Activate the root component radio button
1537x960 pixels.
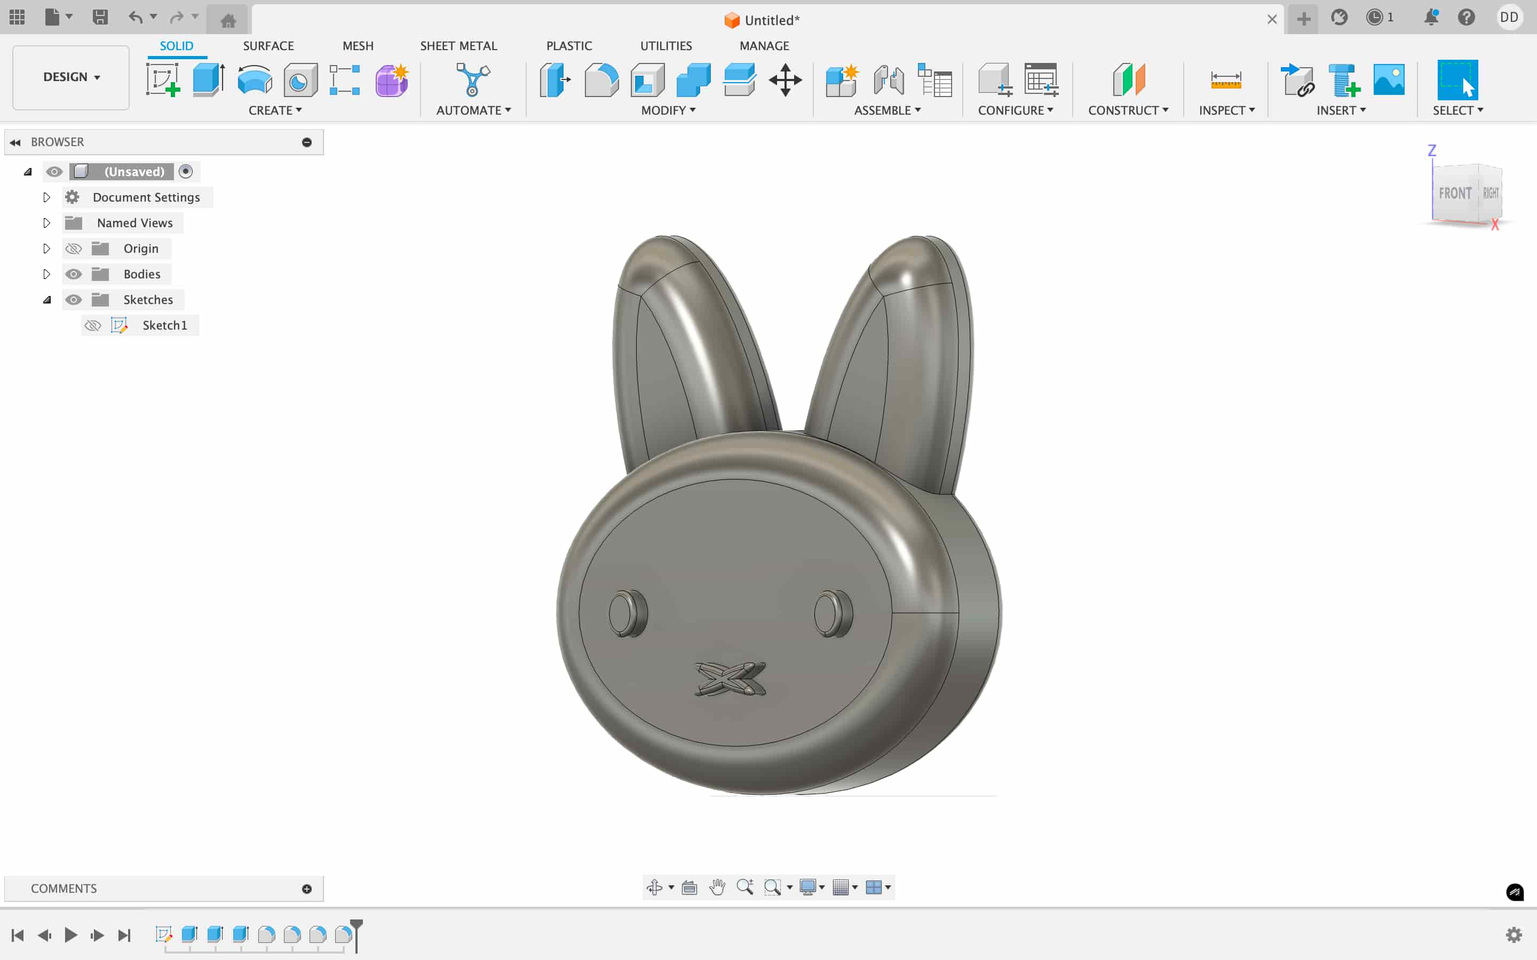(x=186, y=171)
